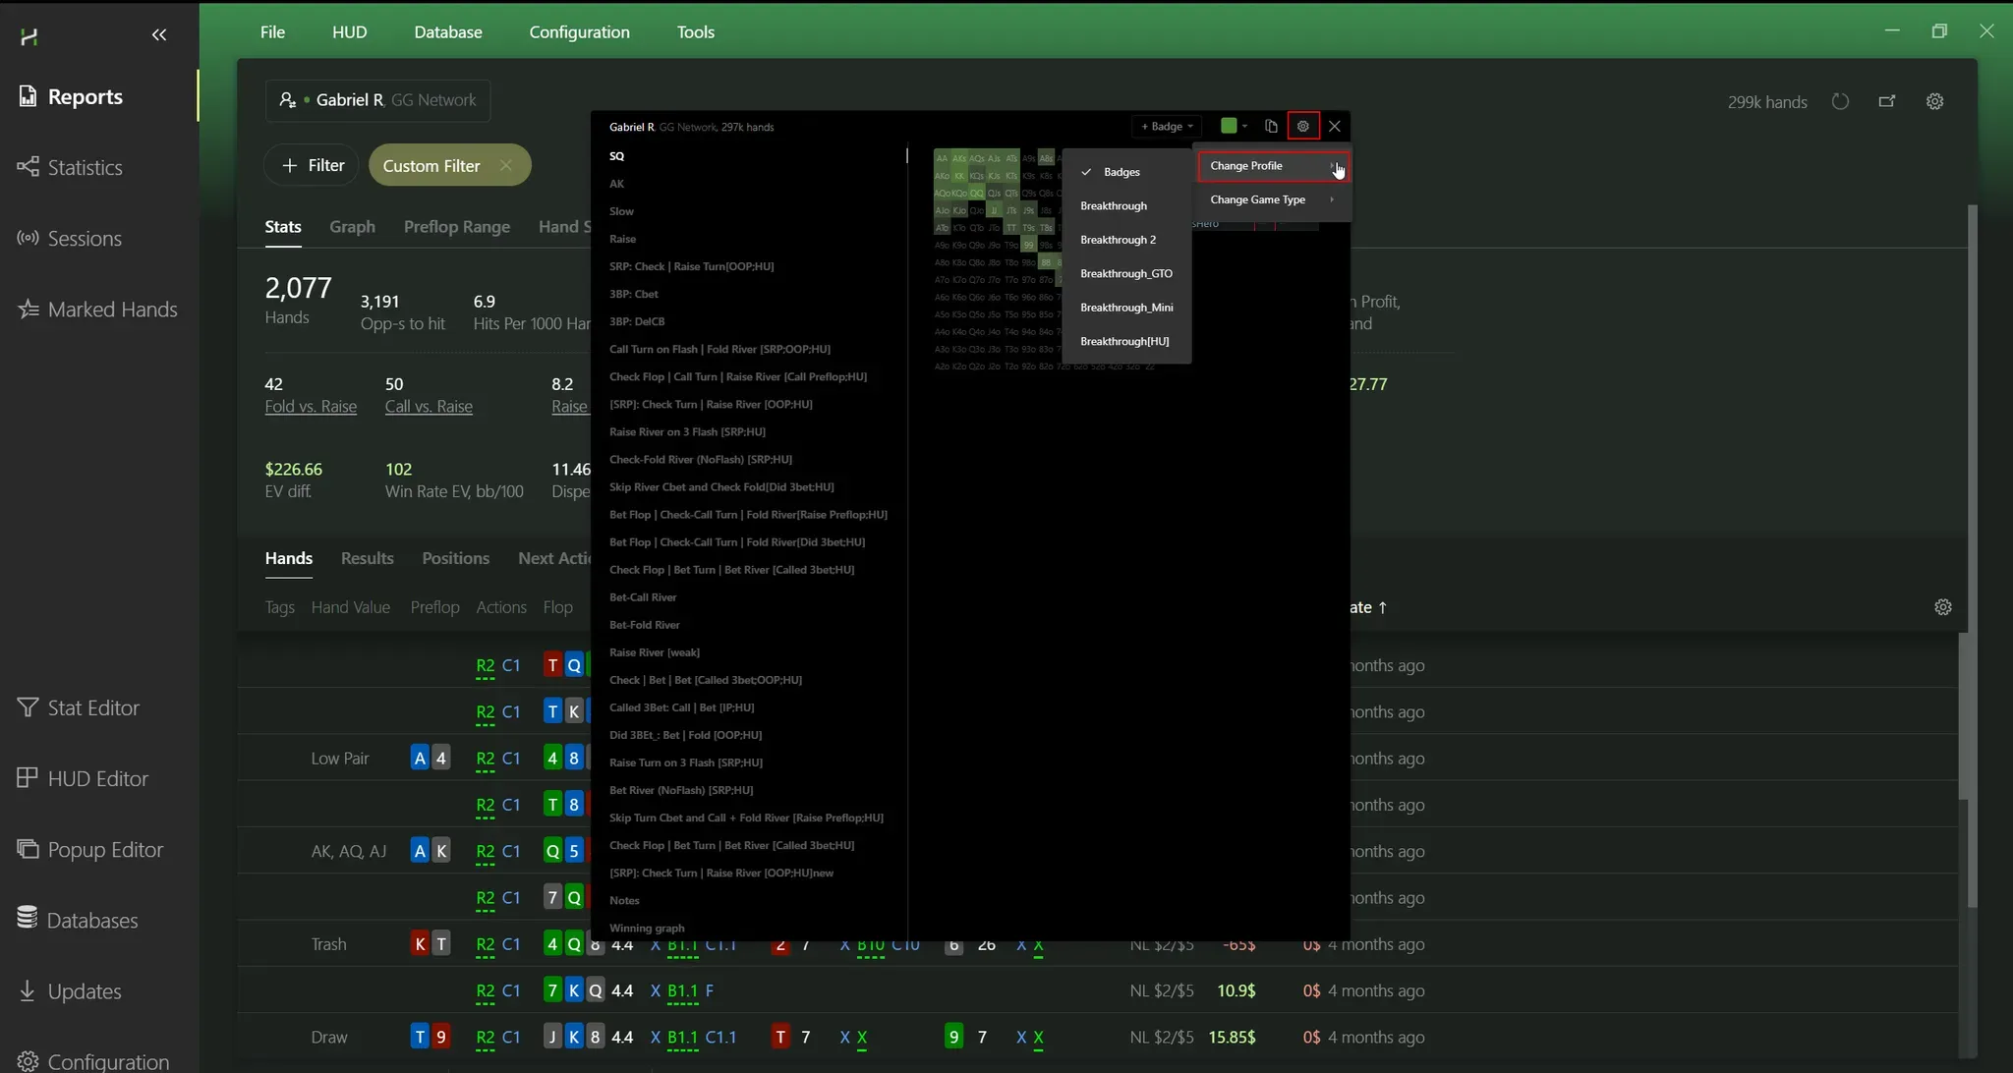2013x1073 pixels.
Task: Open the green color dropdown arrow
Action: pos(1244,126)
